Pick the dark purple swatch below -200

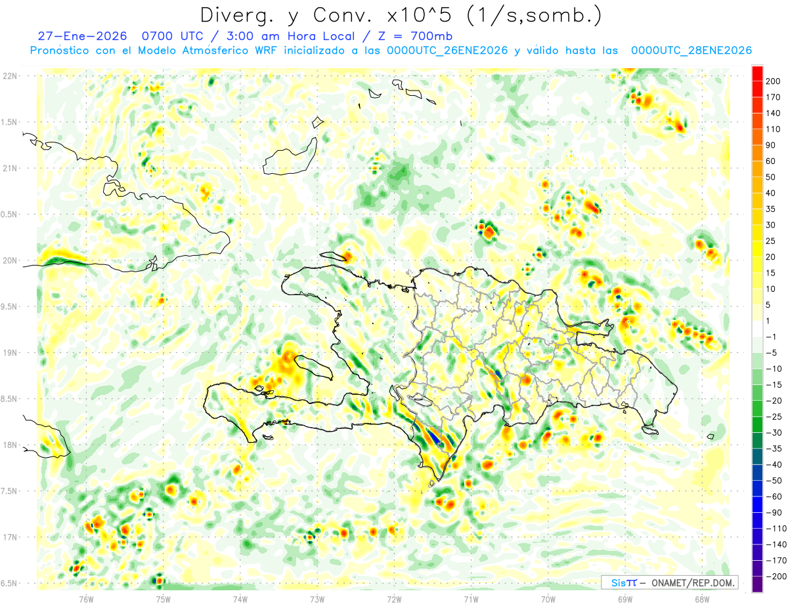[x=758, y=584]
